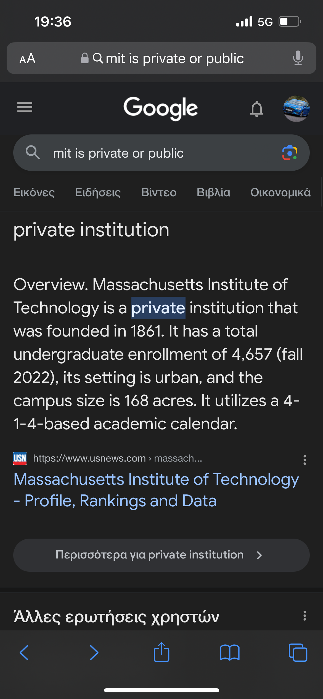Switch to the Εικόνες tab
Image resolution: width=323 pixels, height=699 pixels.
[34, 192]
